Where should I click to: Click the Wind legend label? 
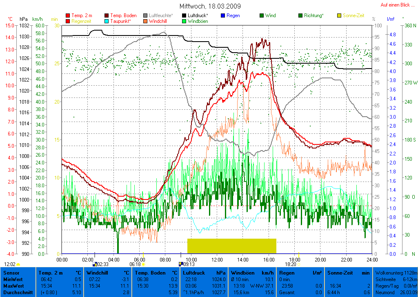click(x=270, y=16)
